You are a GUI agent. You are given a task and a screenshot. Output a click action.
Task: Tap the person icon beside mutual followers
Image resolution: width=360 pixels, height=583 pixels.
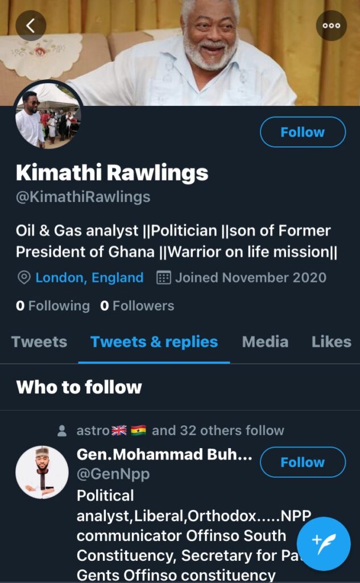tap(62, 431)
